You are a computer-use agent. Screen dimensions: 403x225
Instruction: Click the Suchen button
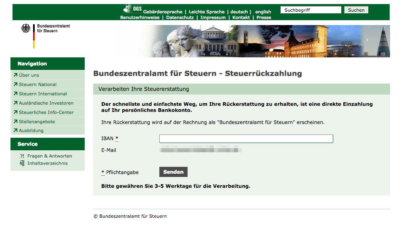pyautogui.click(x=356, y=10)
